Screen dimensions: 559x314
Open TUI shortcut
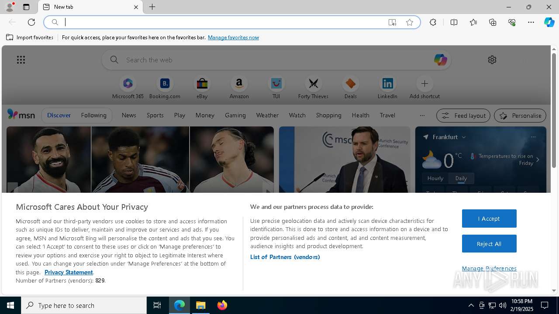(276, 88)
